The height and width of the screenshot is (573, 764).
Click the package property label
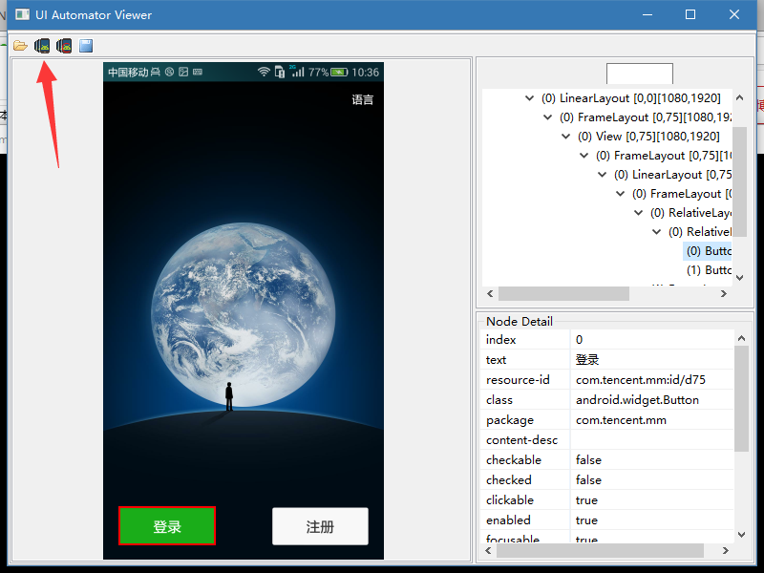point(510,420)
